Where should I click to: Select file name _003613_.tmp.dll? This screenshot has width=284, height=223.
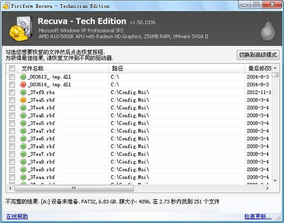point(49,77)
